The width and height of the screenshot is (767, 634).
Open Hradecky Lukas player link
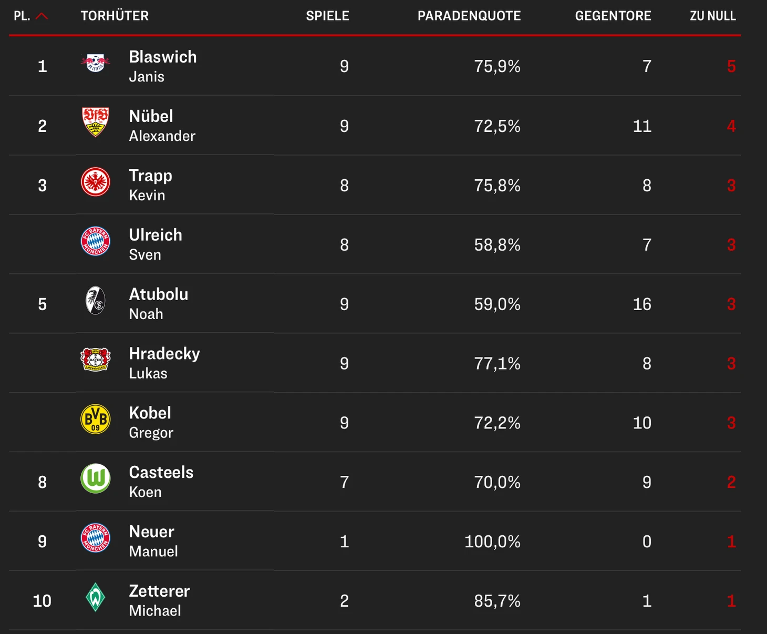[x=164, y=363]
